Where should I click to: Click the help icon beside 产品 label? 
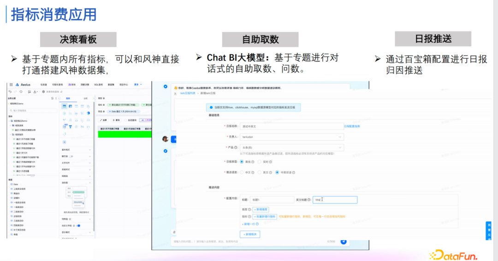pyautogui.click(x=236, y=147)
